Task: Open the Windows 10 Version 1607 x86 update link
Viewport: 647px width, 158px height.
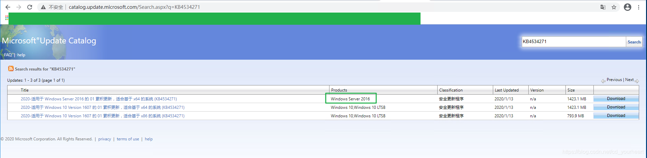Action: pos(103,116)
